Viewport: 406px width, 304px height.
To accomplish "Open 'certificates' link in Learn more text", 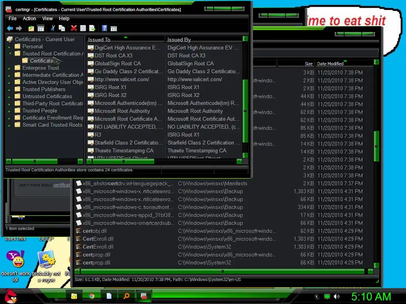I will point(61,185).
